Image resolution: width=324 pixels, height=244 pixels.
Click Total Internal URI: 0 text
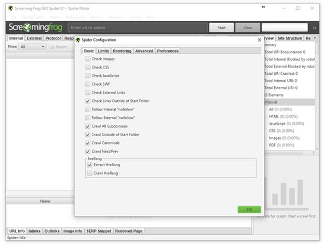(x=281, y=80)
